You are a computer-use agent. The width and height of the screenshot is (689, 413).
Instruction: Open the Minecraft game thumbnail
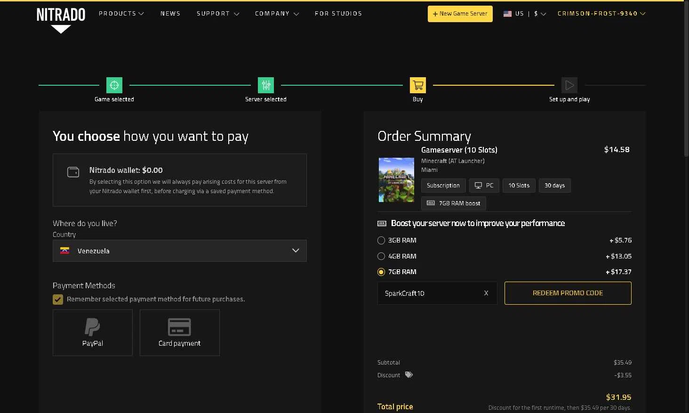pos(396,180)
